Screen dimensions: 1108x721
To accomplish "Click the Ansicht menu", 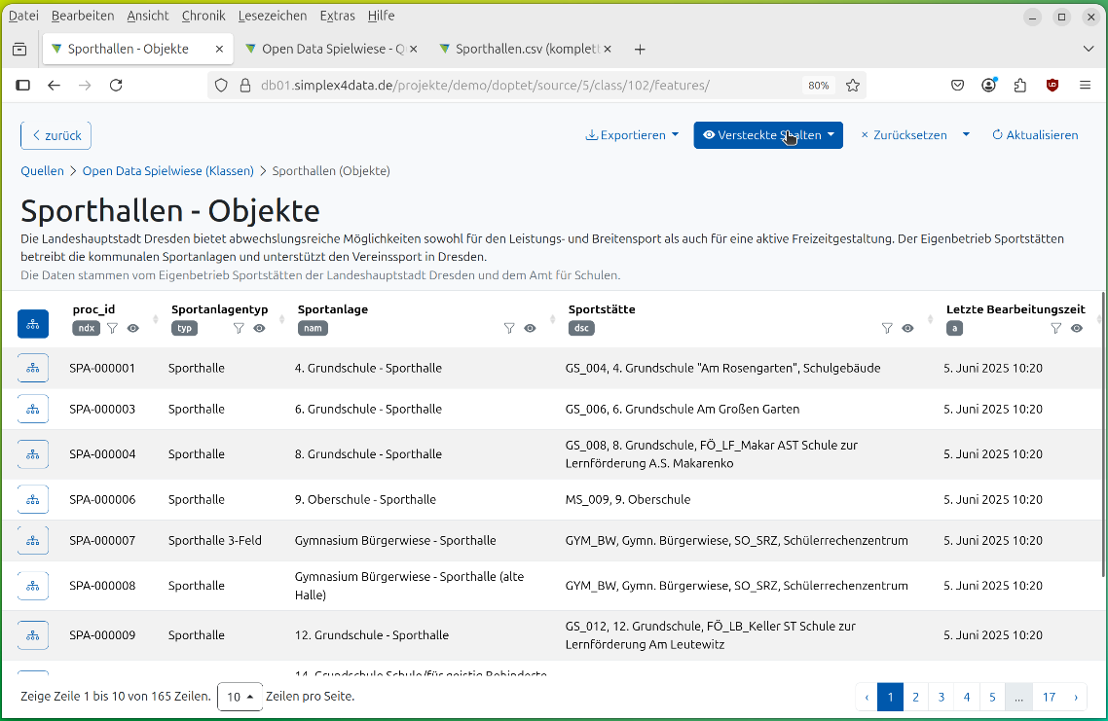I will point(148,16).
